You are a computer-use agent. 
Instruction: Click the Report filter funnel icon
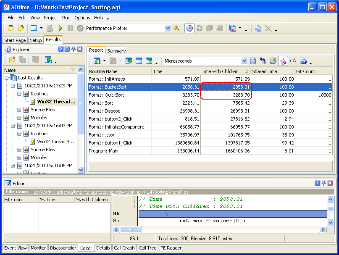149,61
